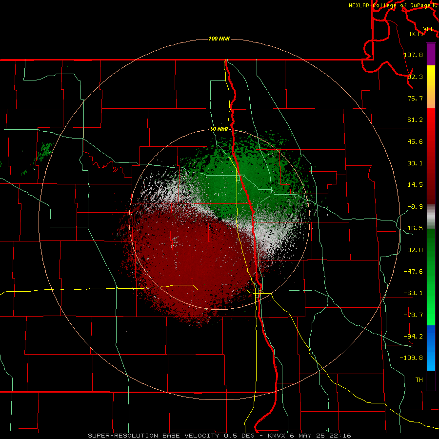Screen dimensions: 439x439
Task: Click the VEL label above the color scale
Action: coord(429,29)
